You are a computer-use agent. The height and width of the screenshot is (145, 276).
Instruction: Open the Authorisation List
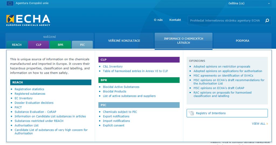pos(27,125)
